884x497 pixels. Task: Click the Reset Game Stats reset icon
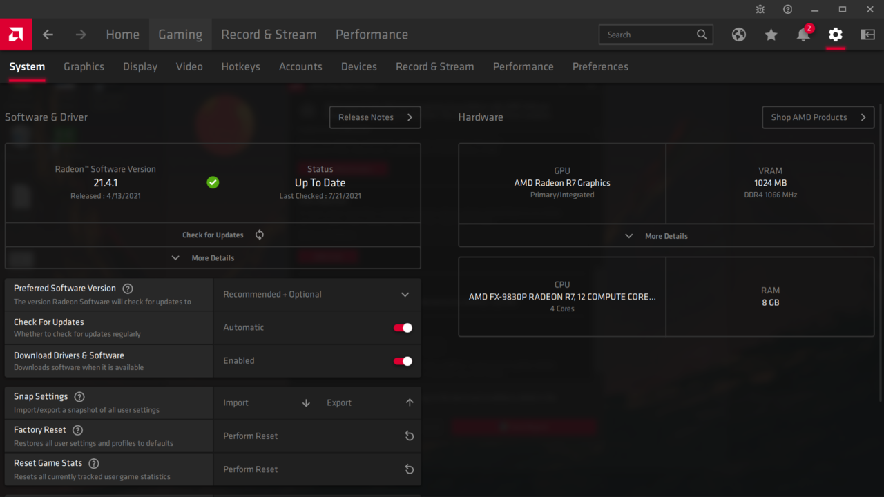tap(410, 469)
